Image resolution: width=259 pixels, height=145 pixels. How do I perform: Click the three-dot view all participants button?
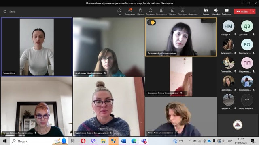click(247, 100)
